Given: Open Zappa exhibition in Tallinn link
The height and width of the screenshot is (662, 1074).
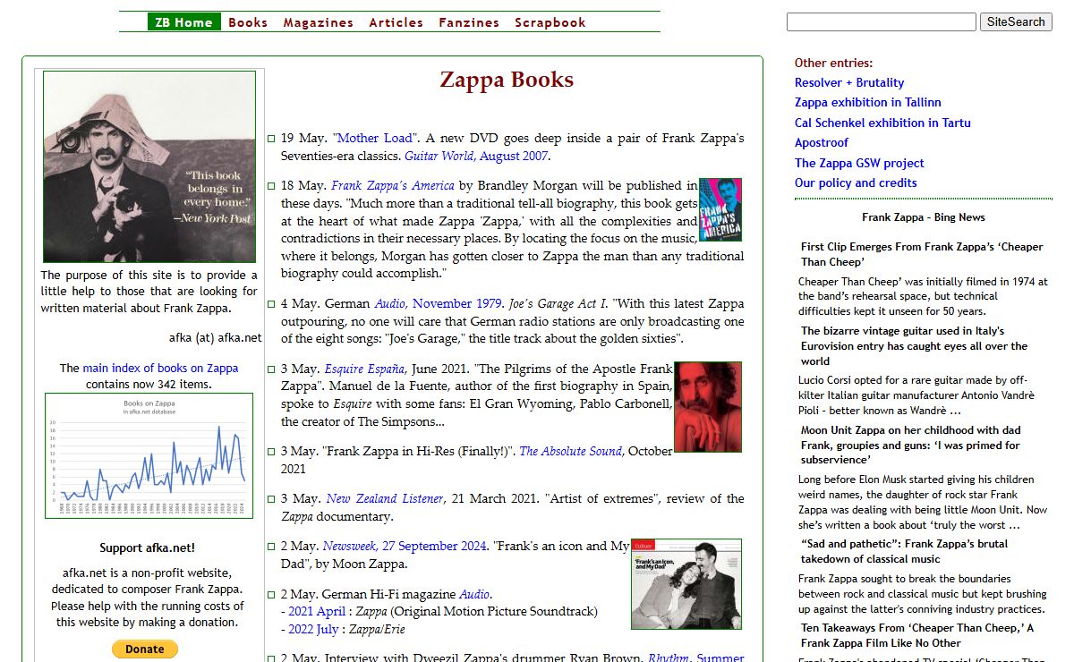Looking at the screenshot, I should [868, 102].
